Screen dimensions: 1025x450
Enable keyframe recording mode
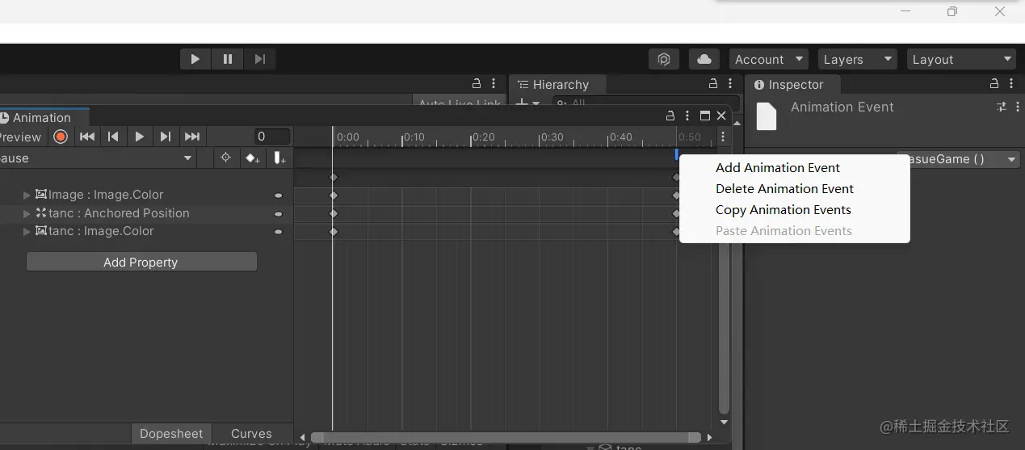tap(61, 137)
